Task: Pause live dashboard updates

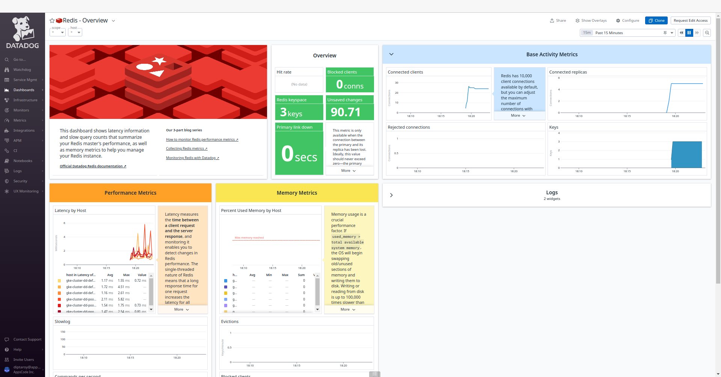Action: click(x=689, y=33)
